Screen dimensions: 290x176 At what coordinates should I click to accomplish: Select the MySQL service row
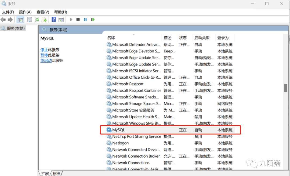170,130
